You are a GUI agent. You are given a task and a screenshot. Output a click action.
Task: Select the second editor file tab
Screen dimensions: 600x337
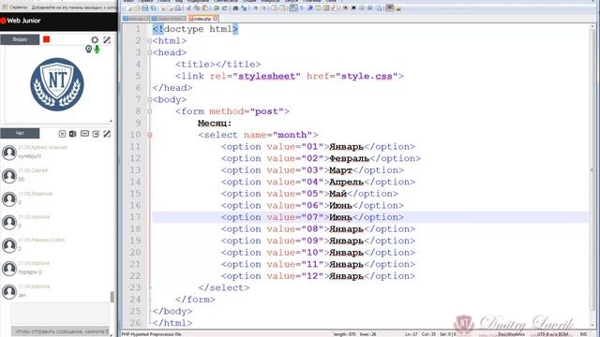[169, 19]
